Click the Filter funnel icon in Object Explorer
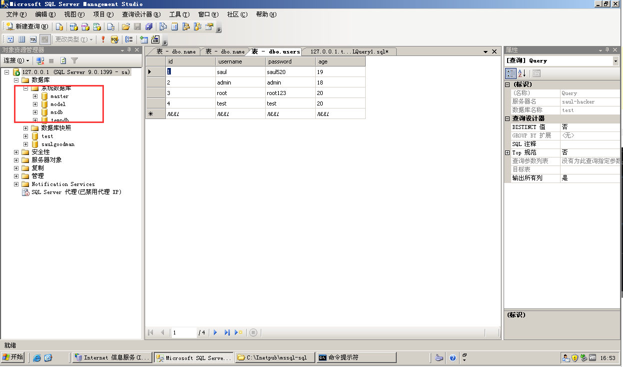623x367 pixels. coord(74,60)
